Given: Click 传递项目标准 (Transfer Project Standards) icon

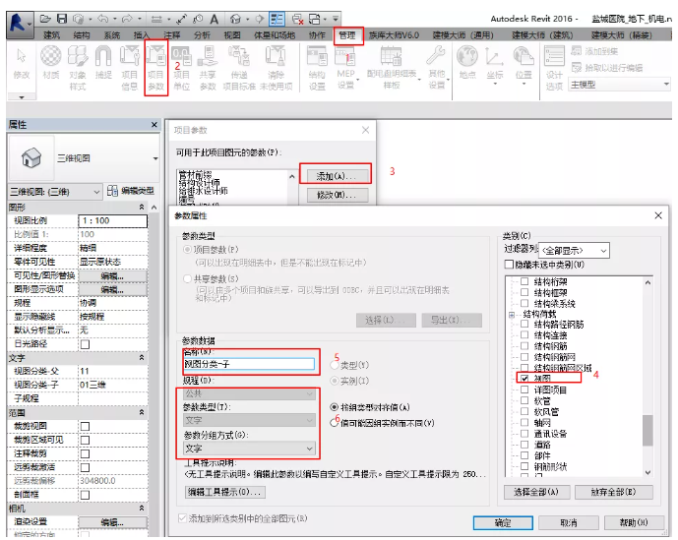Looking at the screenshot, I should tap(239, 68).
